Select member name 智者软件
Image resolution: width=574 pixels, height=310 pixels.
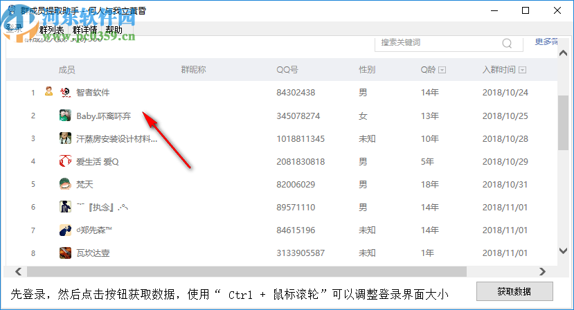pos(93,93)
